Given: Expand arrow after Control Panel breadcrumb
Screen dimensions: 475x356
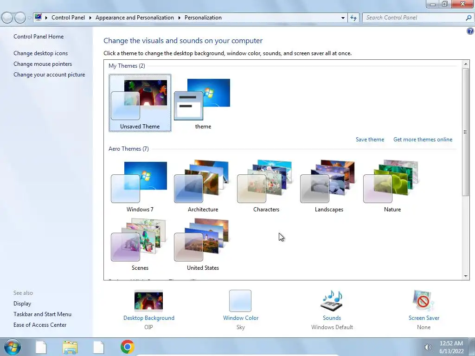Looking at the screenshot, I should (90, 18).
